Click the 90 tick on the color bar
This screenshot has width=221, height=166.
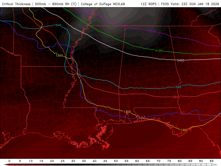pos(201,161)
